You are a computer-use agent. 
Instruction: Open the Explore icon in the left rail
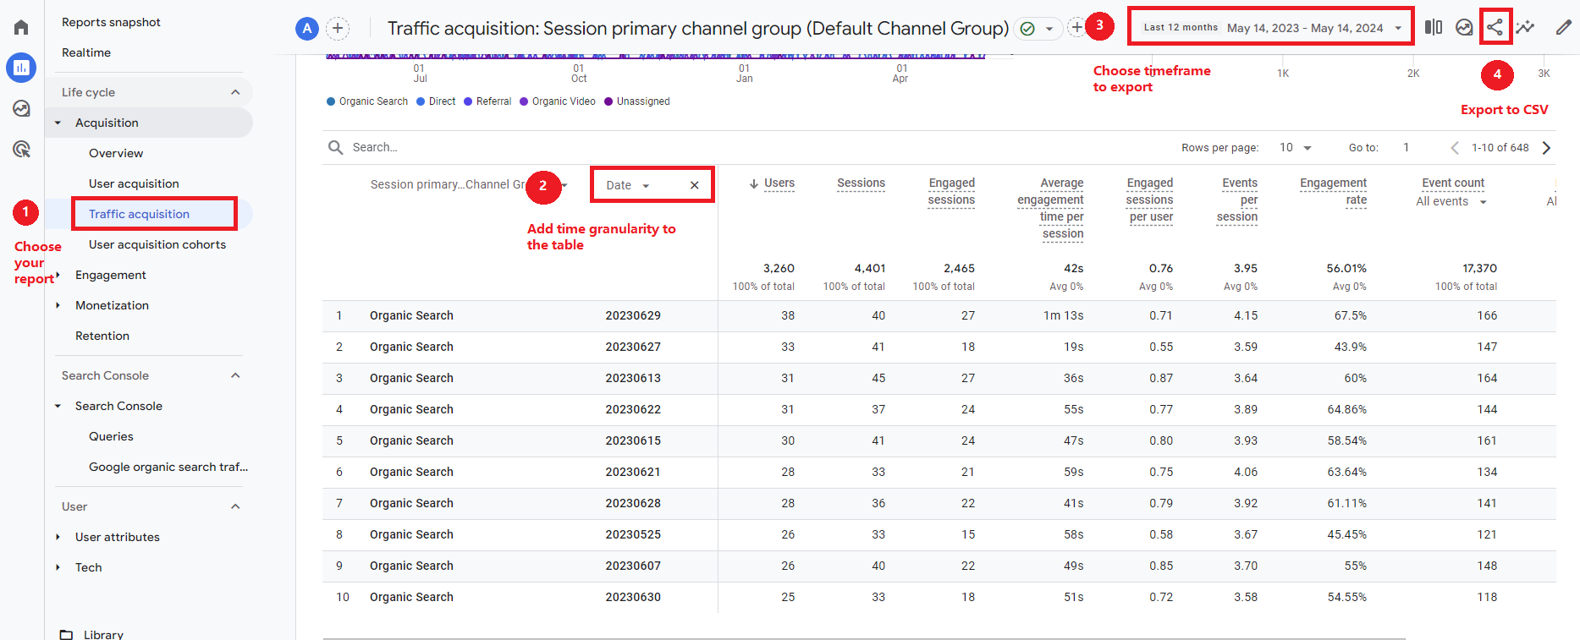coord(21,108)
